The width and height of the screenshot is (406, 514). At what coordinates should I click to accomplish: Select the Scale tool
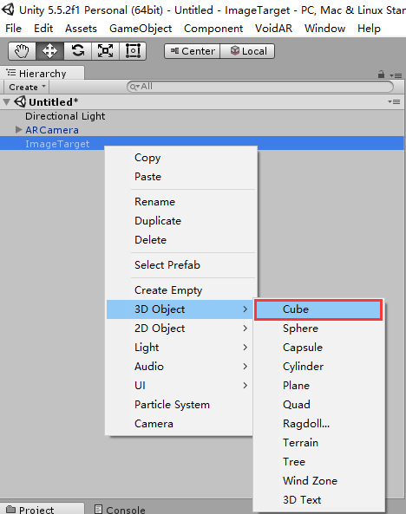coord(105,51)
